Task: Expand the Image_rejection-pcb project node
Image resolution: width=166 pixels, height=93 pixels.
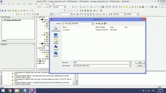Action: 3,20
